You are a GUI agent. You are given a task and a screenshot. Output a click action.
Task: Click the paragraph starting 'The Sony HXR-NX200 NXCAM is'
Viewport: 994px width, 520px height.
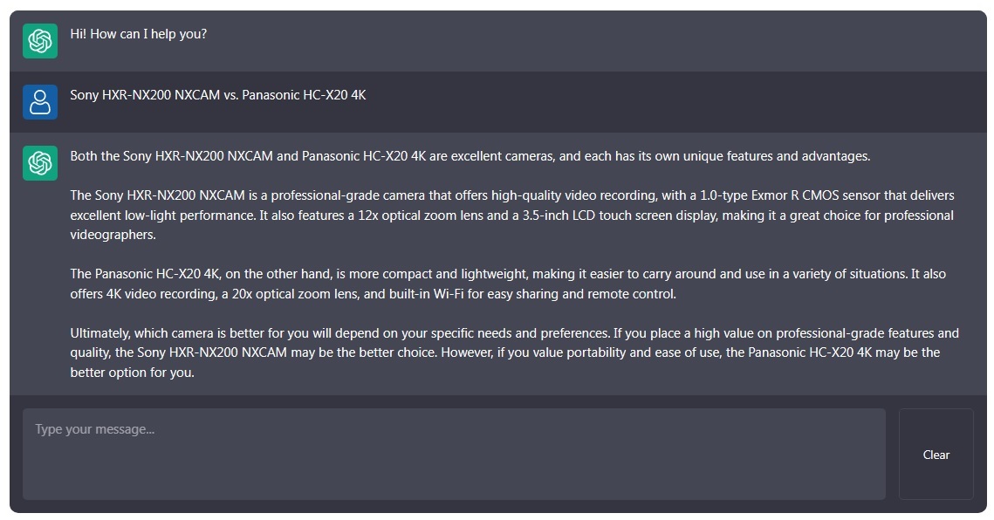tap(511, 215)
